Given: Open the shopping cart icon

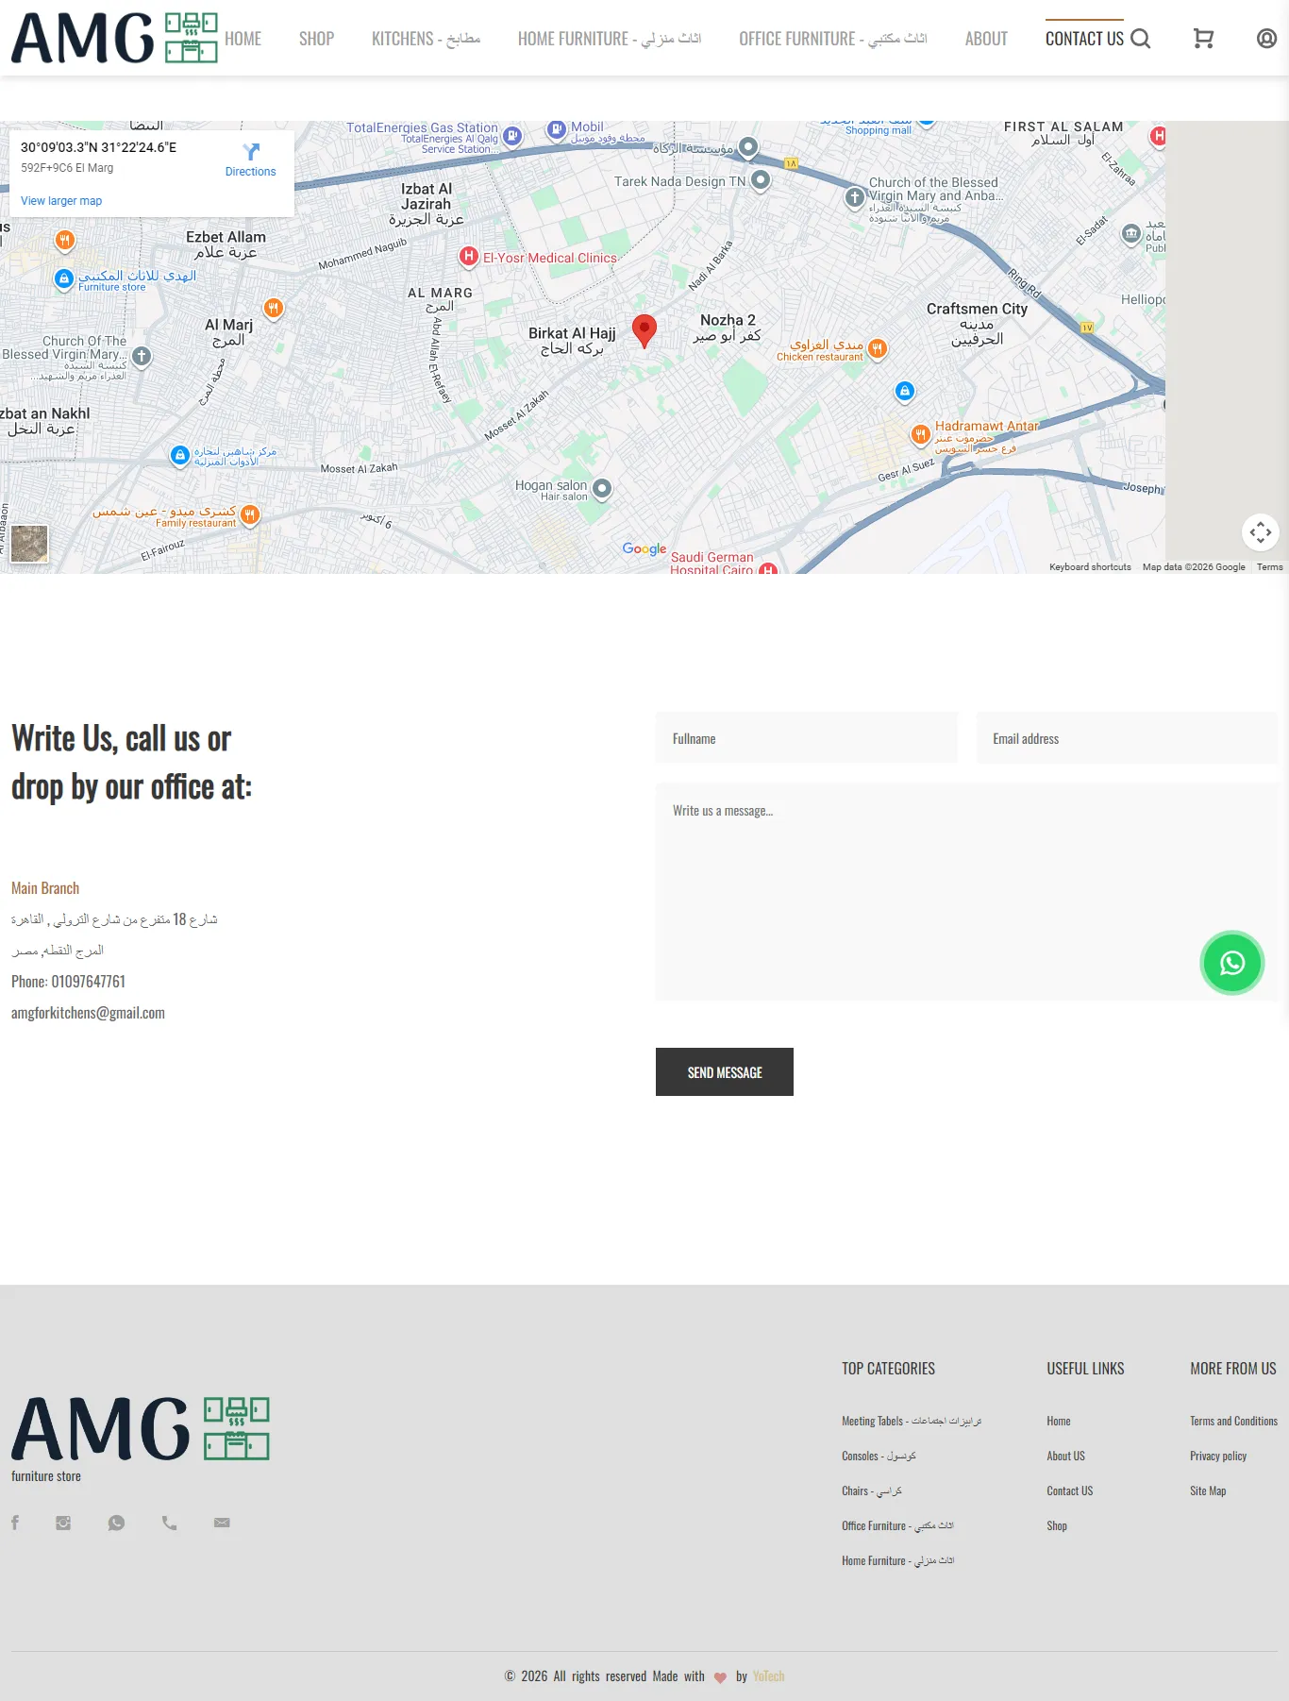Looking at the screenshot, I should 1203,39.
